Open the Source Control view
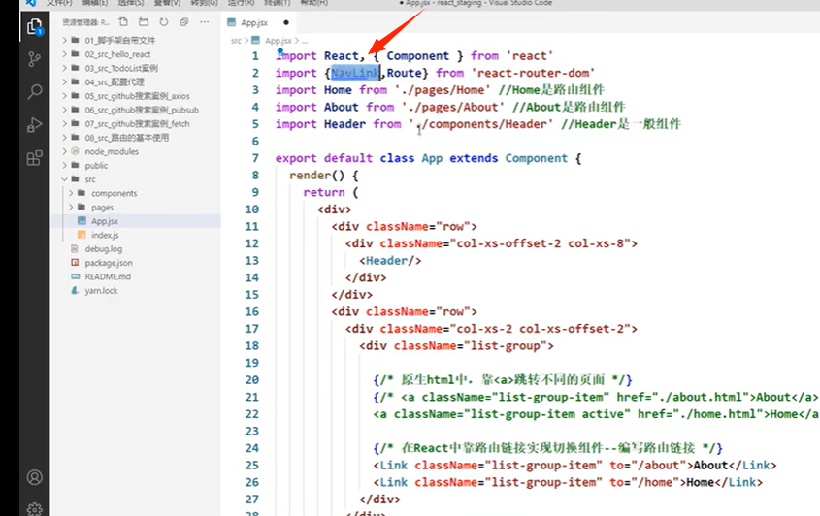 point(35,59)
